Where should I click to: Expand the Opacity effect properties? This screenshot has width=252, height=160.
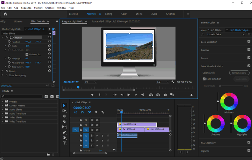click(x=3, y=71)
